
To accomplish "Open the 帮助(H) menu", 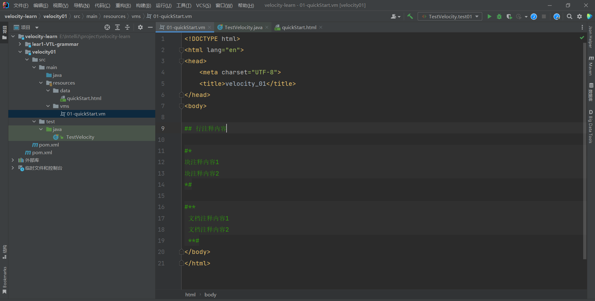I will pos(246,5).
